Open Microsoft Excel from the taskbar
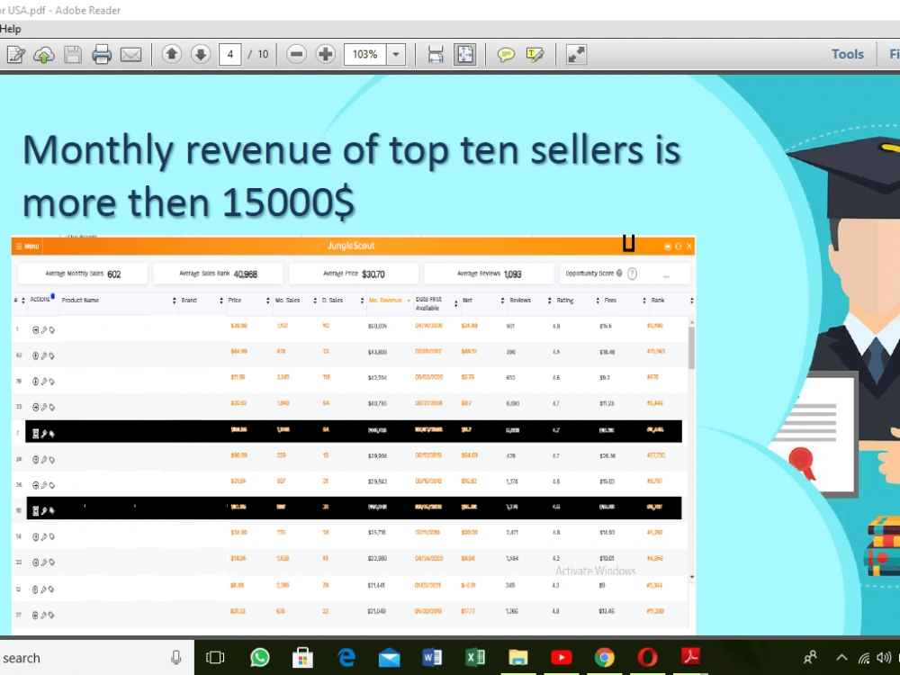The width and height of the screenshot is (900, 675). click(x=474, y=657)
